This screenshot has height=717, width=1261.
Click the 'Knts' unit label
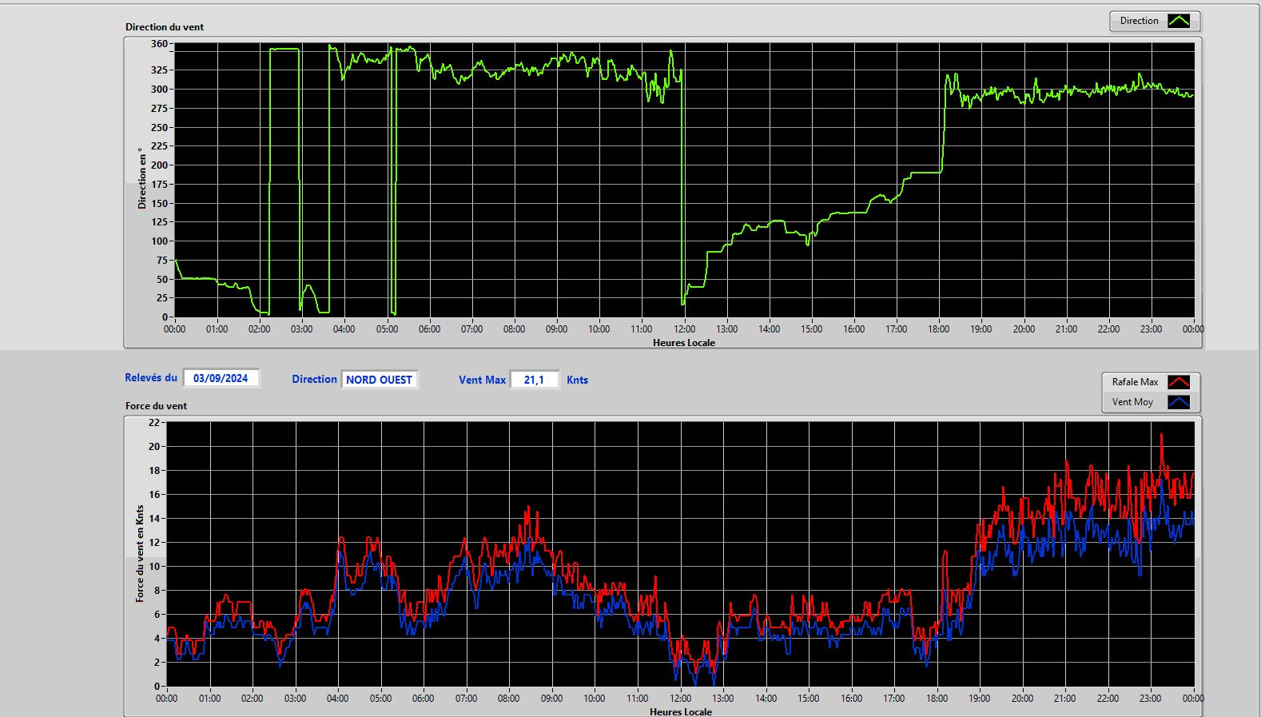[x=577, y=380]
